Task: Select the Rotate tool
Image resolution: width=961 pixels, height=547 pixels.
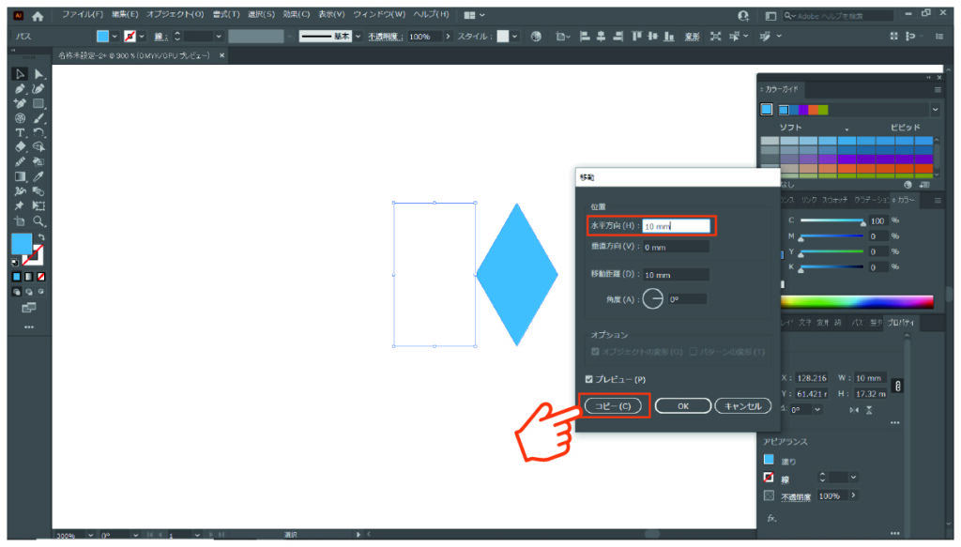Action: pyautogui.click(x=38, y=133)
